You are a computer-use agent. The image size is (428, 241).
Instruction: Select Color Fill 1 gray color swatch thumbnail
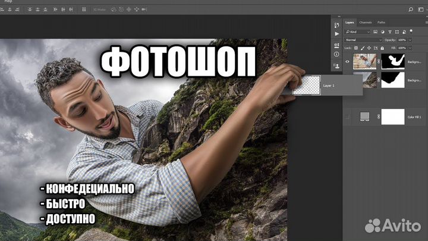point(364,117)
